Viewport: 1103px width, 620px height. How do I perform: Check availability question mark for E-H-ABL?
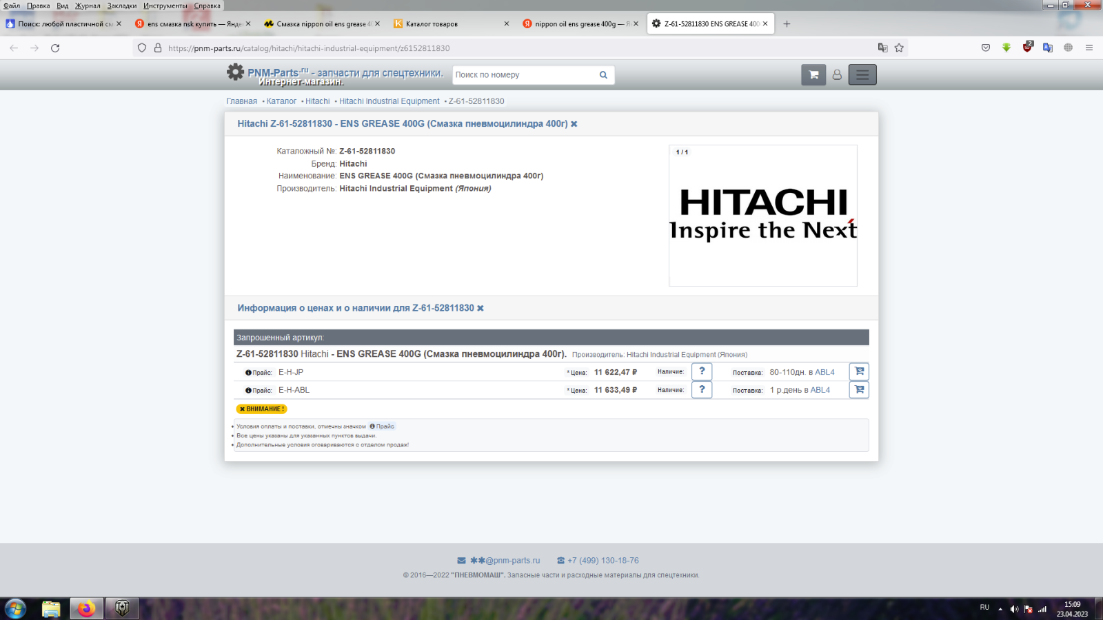click(702, 389)
